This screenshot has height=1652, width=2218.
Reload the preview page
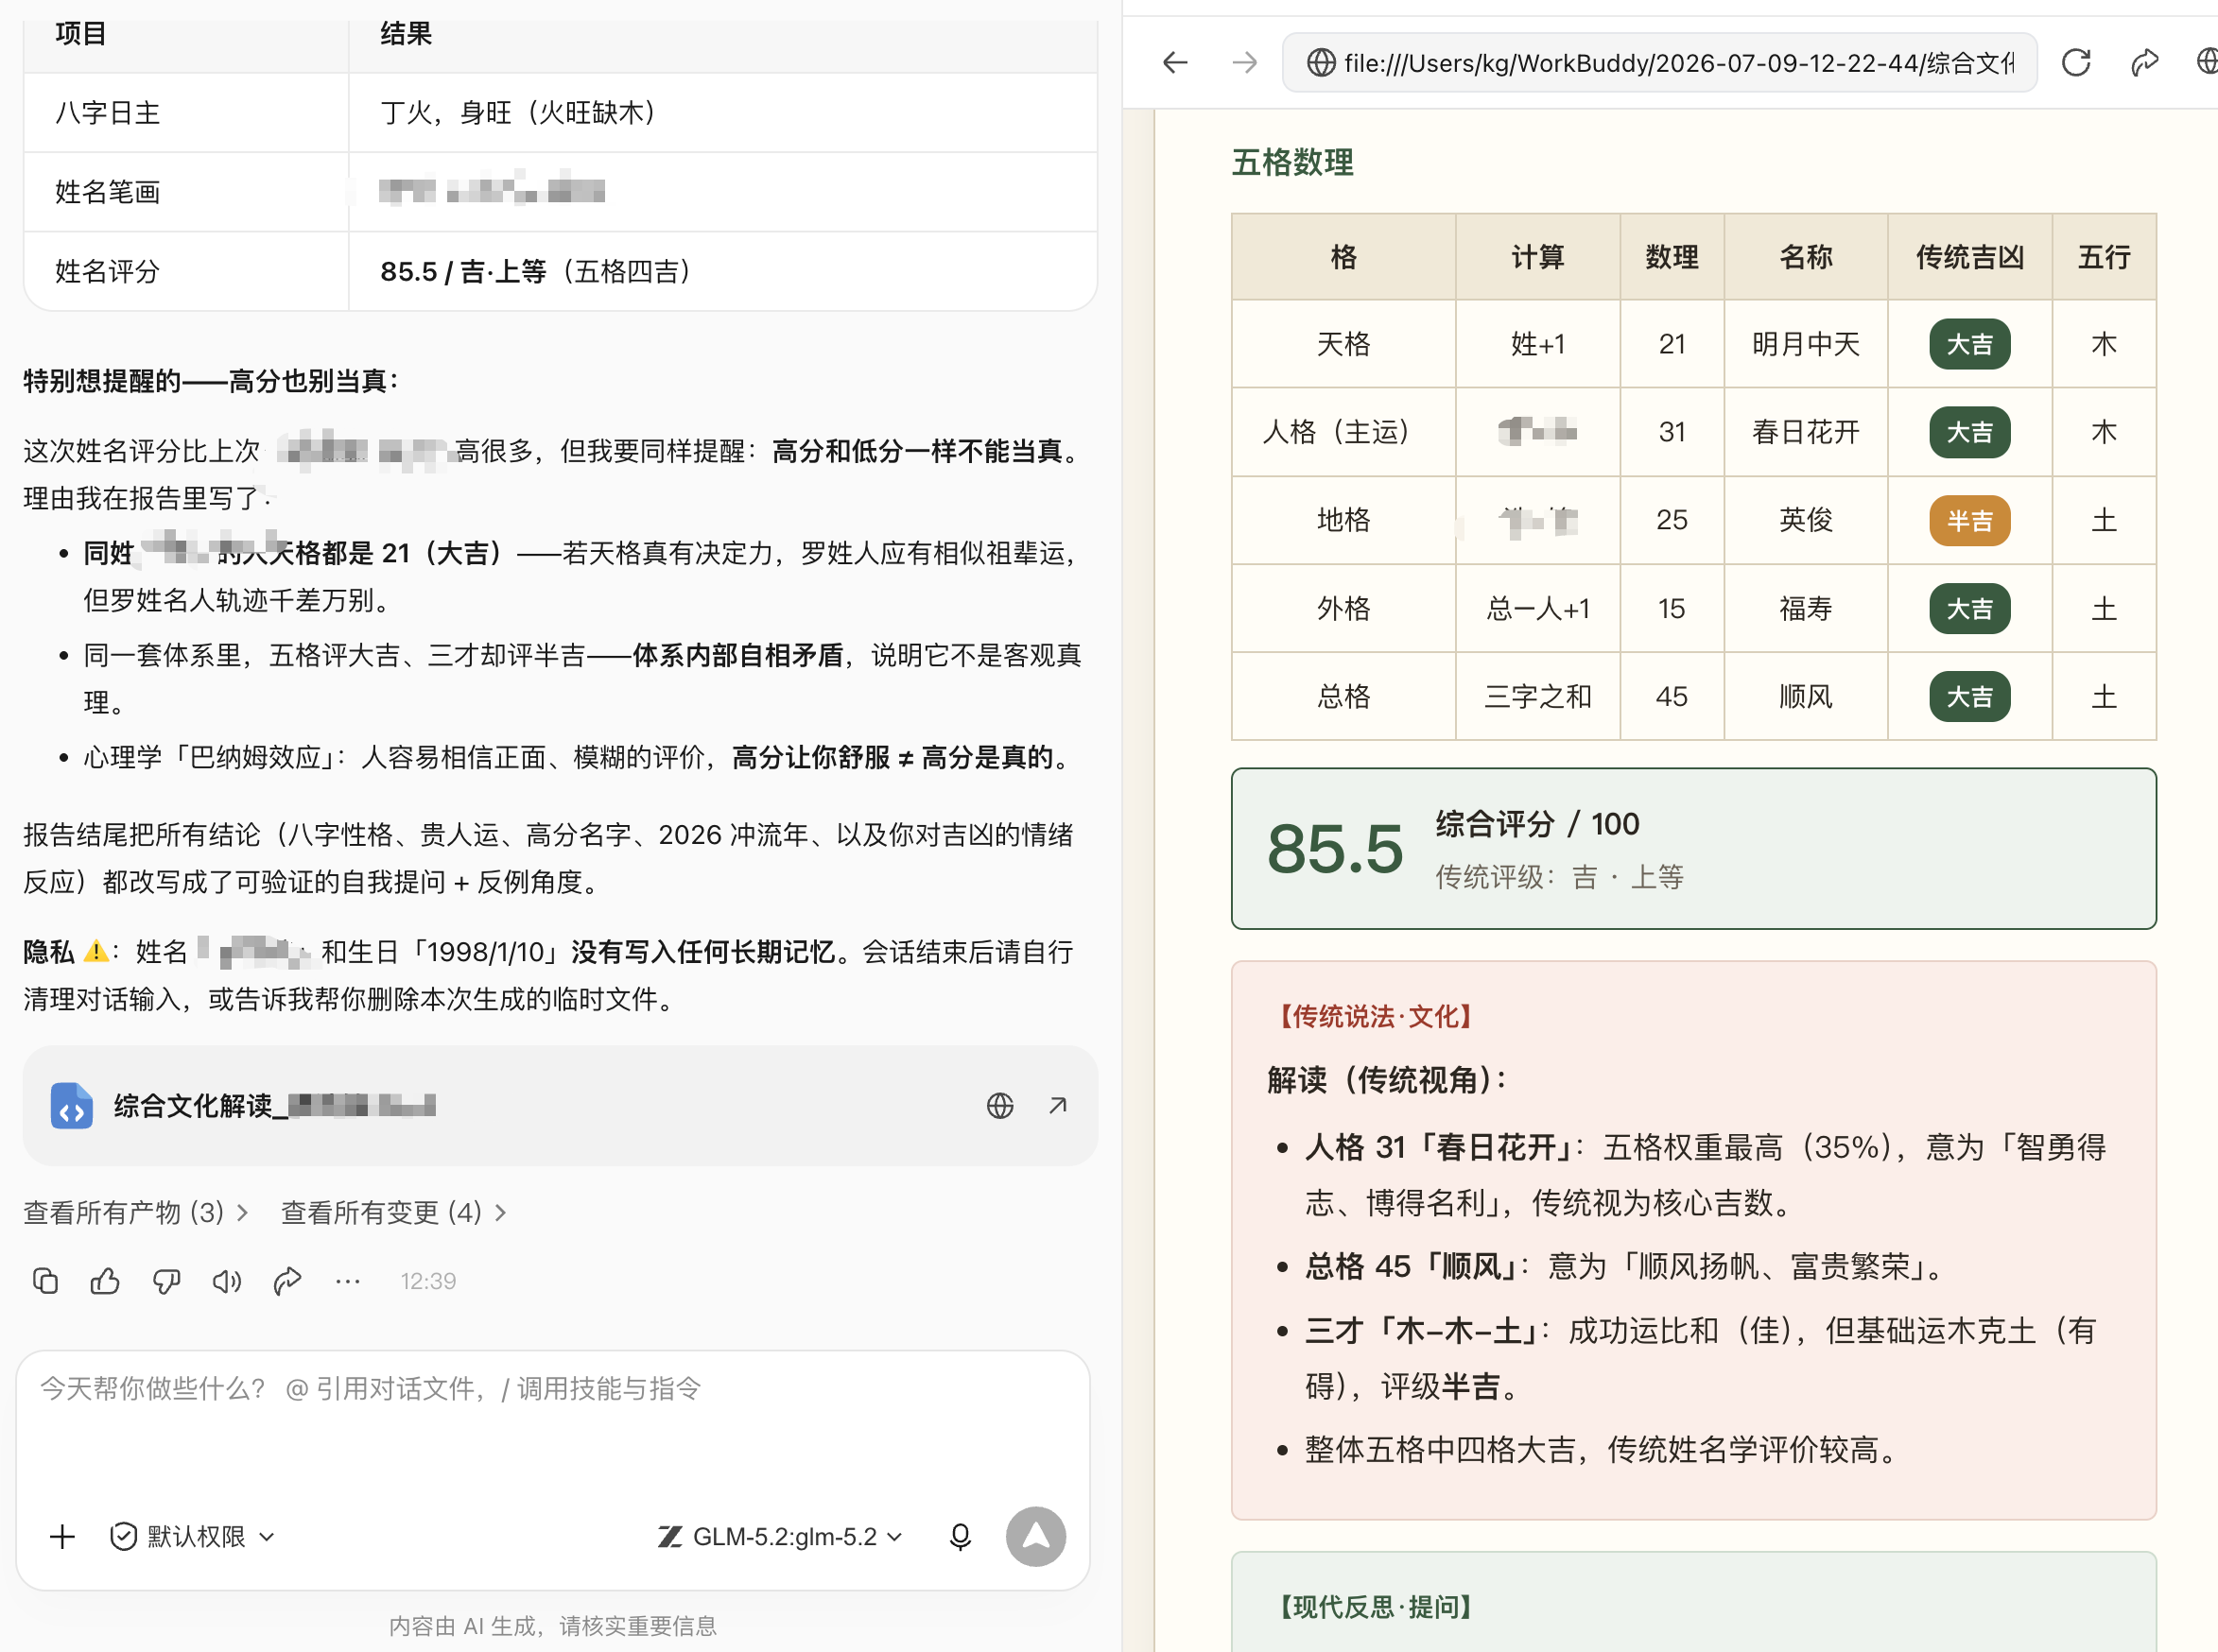coord(2076,63)
